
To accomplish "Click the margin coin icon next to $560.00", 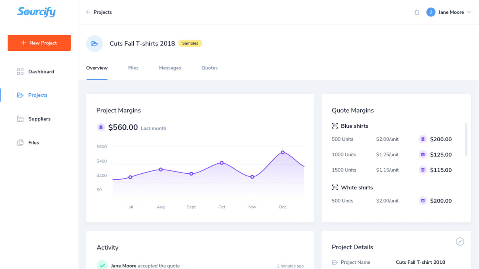I will click(x=101, y=127).
